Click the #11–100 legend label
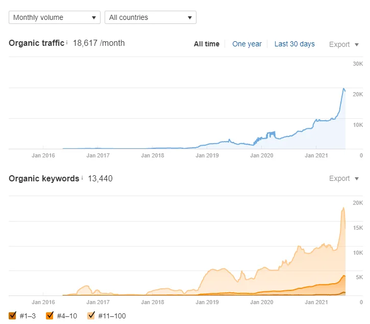The height and width of the screenshot is (324, 370). [112, 316]
